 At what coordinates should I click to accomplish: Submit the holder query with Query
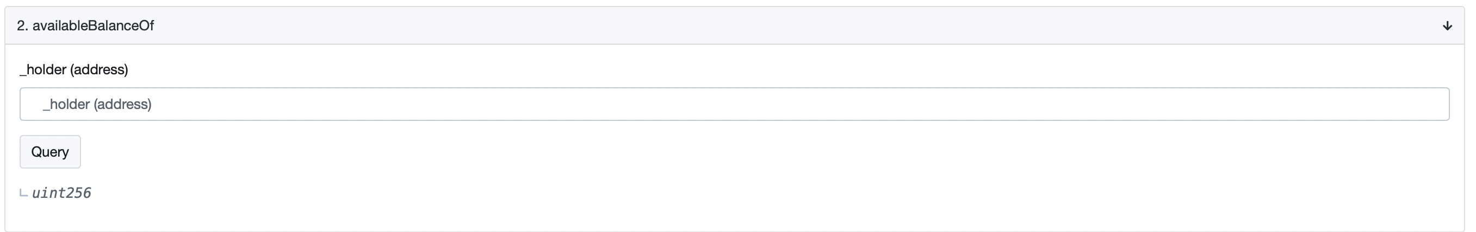click(50, 152)
